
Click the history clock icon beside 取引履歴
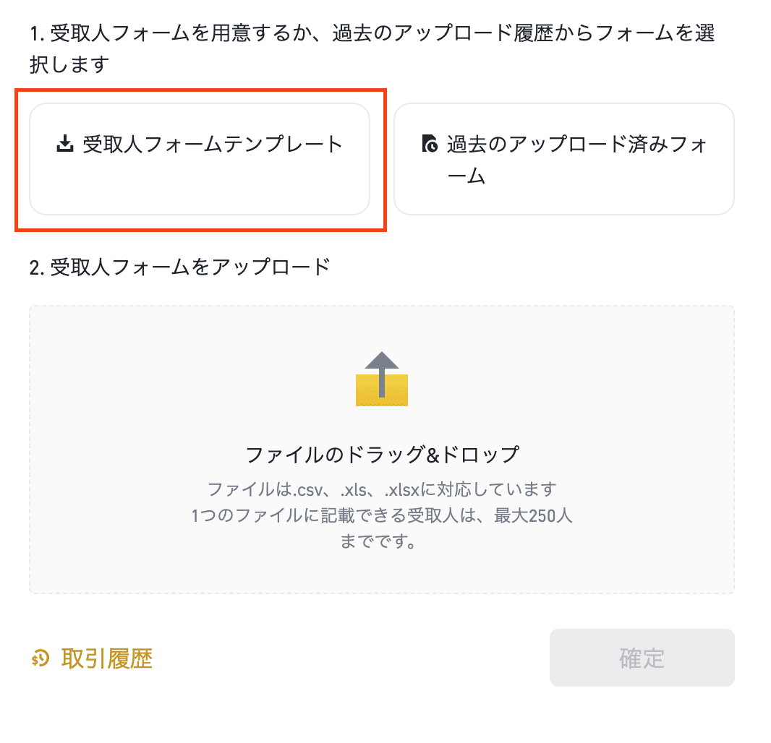pyautogui.click(x=41, y=658)
